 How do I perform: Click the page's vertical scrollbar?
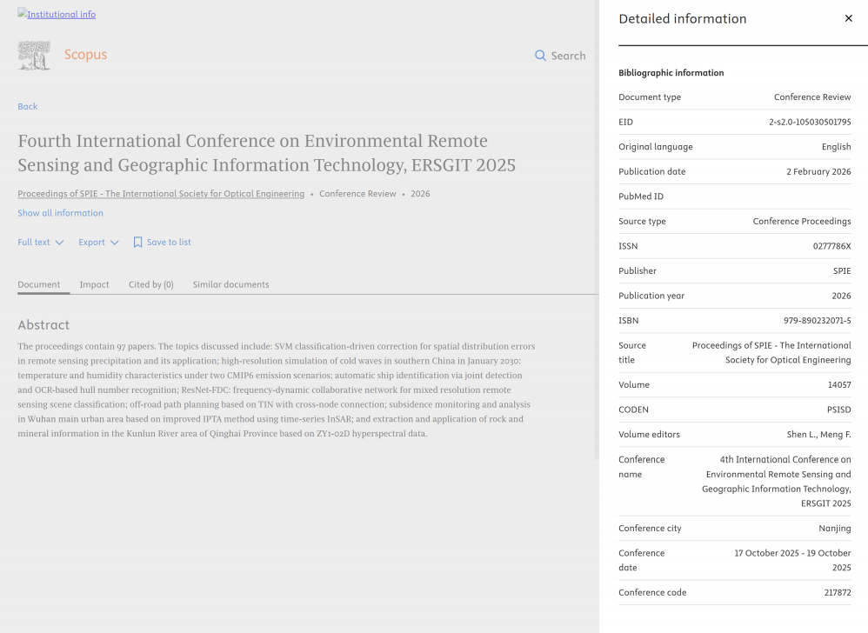pyautogui.click(x=596, y=226)
